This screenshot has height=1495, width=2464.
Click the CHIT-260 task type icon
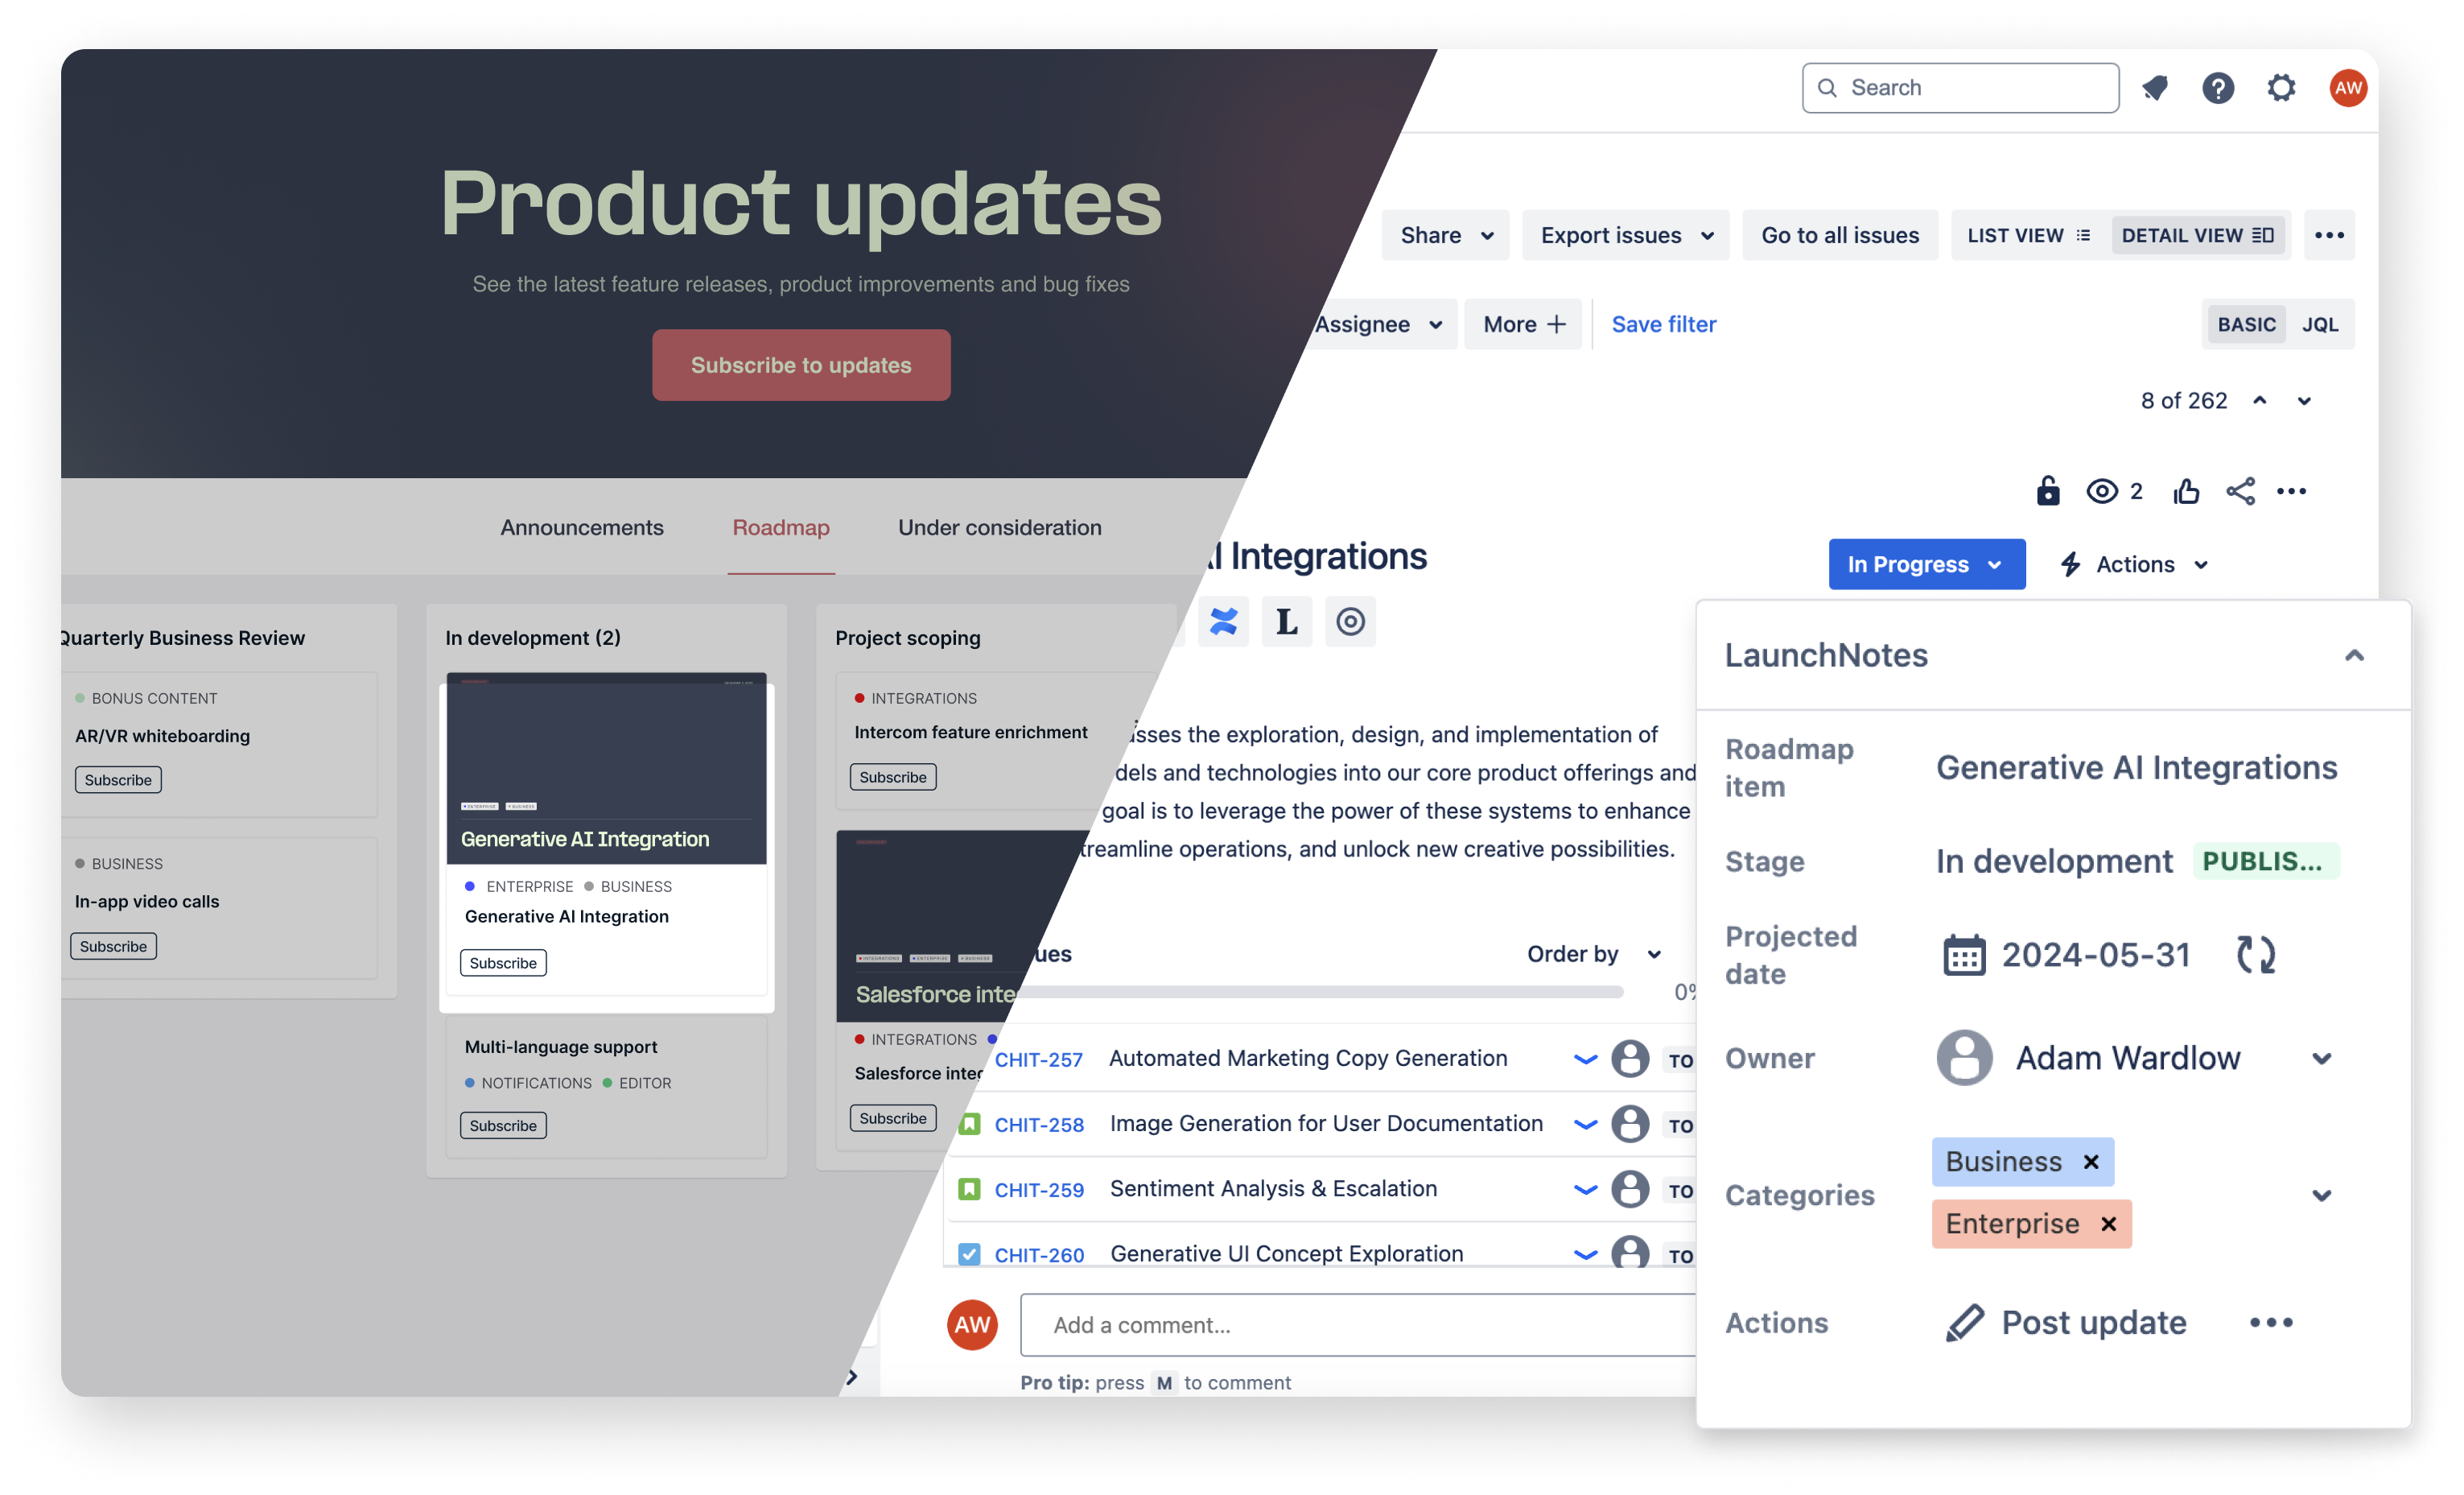969,1253
